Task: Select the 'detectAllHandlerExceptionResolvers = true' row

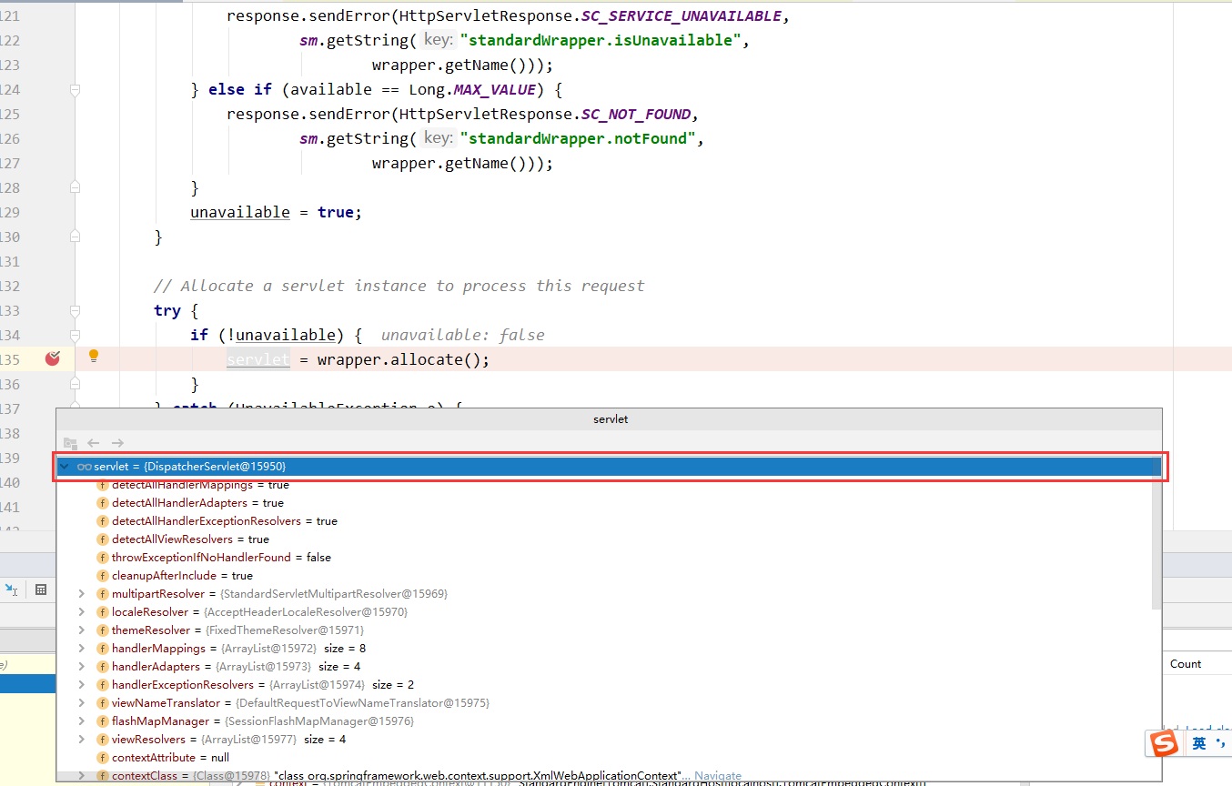Action: [x=604, y=521]
